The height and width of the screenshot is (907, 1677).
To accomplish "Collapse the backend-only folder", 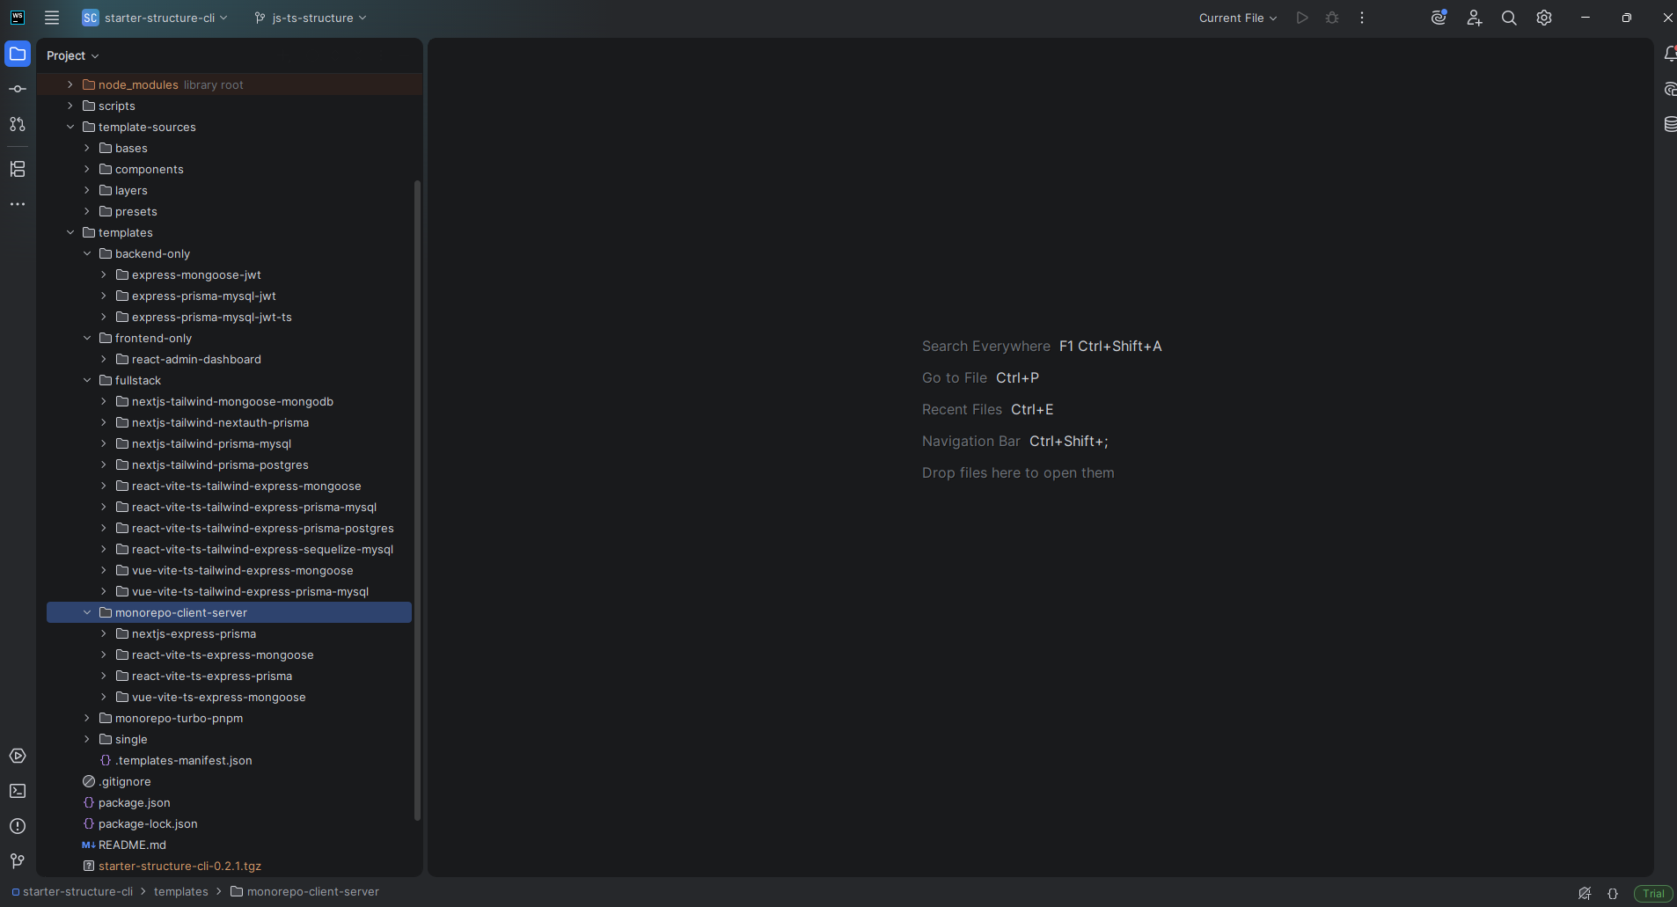I will coord(87,253).
